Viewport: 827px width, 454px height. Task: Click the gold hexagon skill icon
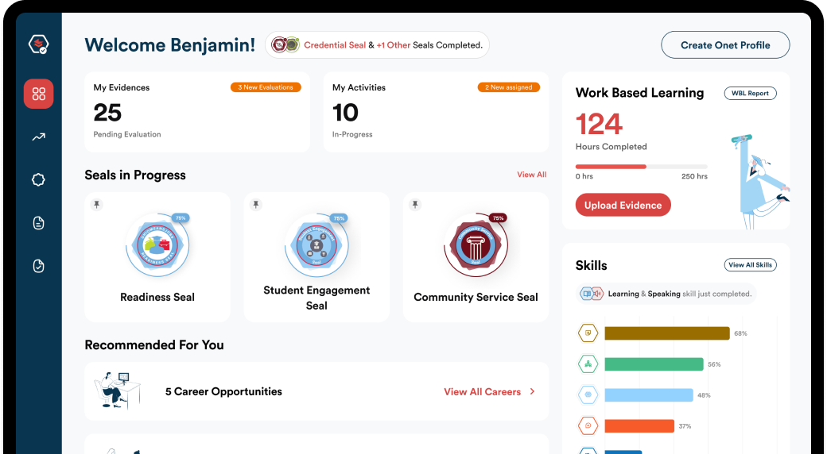pyautogui.click(x=588, y=333)
